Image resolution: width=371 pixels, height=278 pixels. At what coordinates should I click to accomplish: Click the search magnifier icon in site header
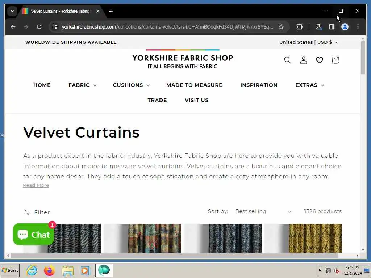pyautogui.click(x=287, y=60)
